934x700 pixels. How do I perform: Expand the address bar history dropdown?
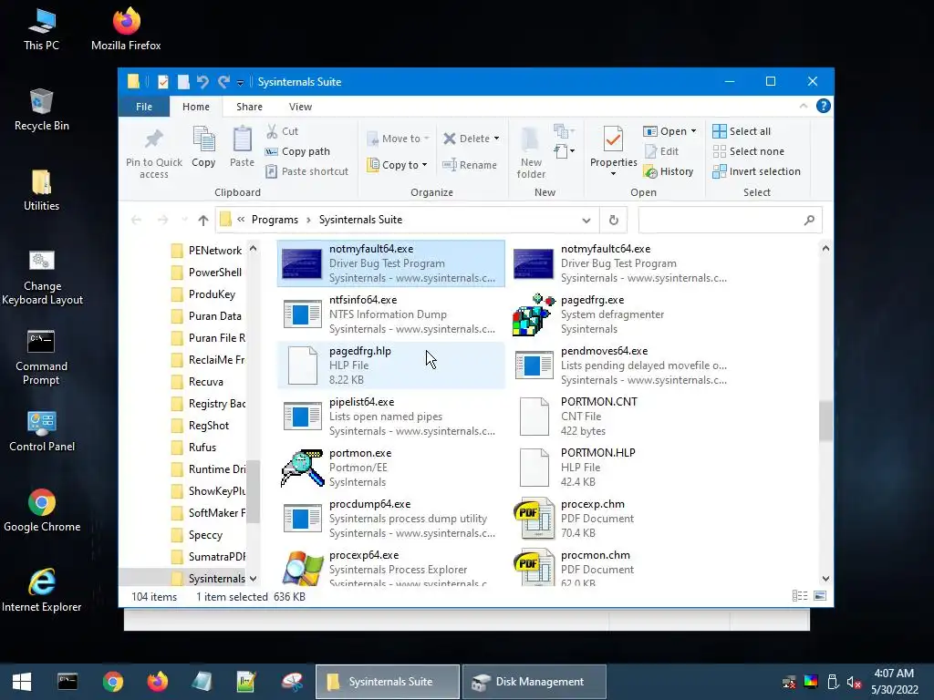(x=586, y=221)
